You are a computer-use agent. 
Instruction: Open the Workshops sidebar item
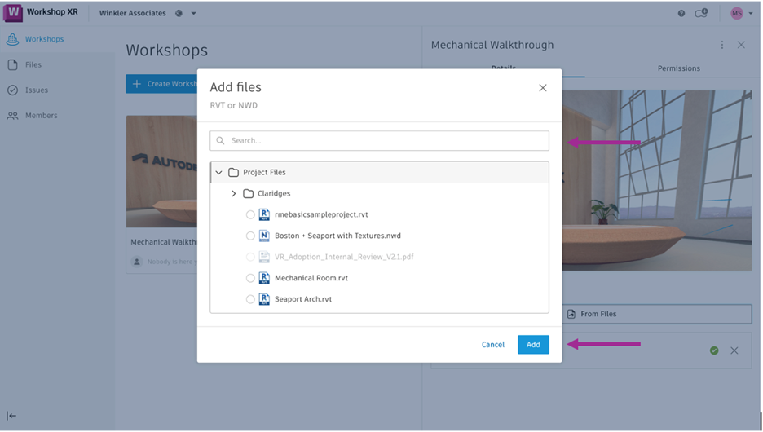[x=57, y=39]
